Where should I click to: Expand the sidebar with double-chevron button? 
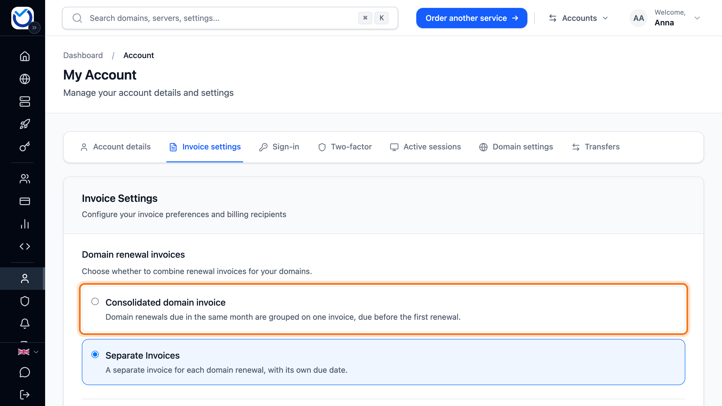(34, 28)
